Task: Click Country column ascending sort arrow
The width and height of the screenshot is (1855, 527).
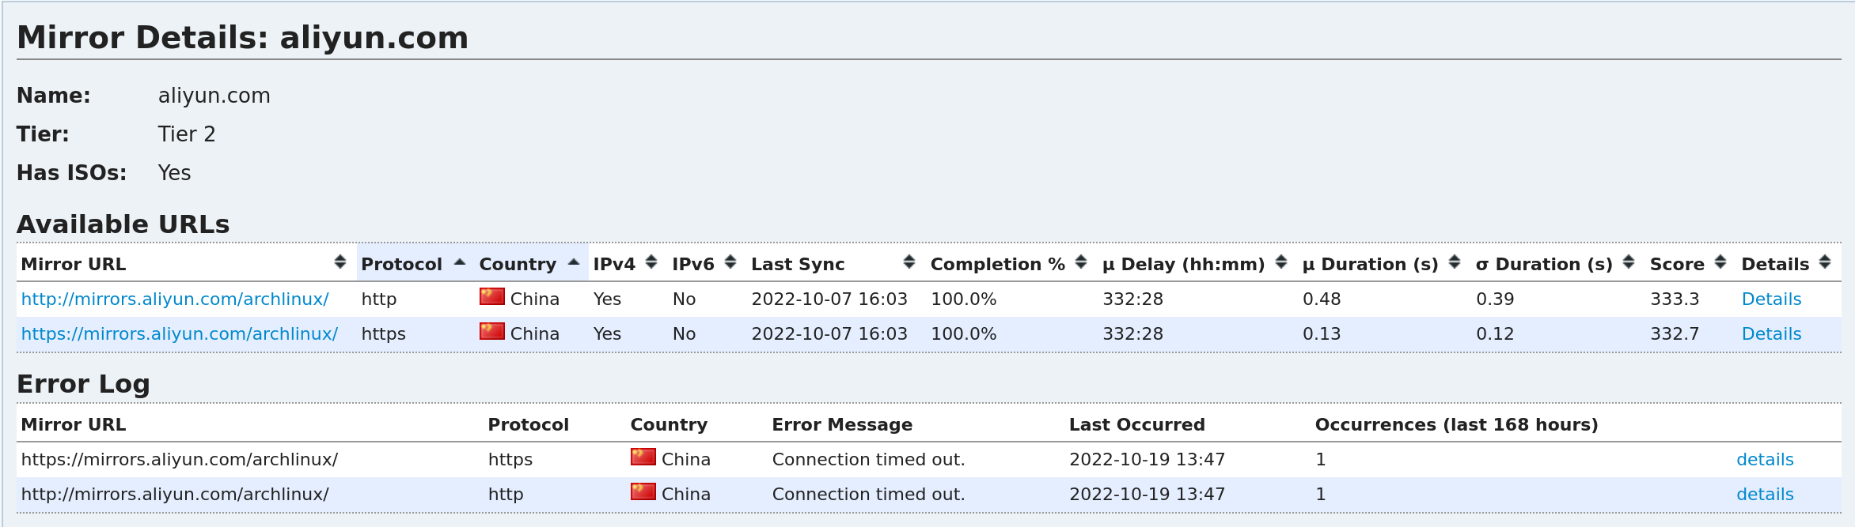Action: tap(575, 262)
